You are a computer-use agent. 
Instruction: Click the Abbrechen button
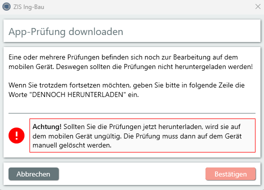pyautogui.click(x=33, y=174)
